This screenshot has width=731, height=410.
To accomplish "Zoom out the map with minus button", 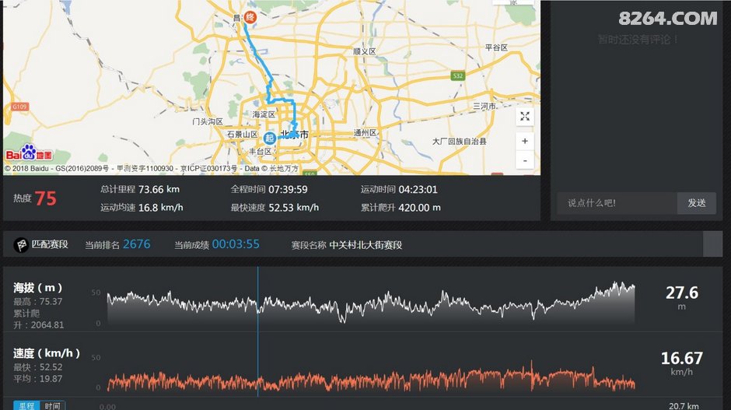I will [525, 160].
